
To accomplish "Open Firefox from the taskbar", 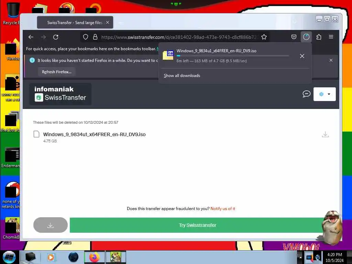I will pyautogui.click(x=94, y=257).
